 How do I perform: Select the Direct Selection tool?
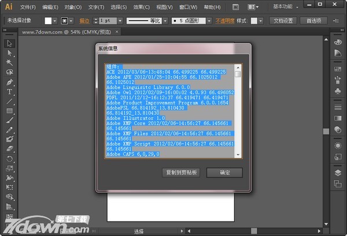(x=9, y=53)
